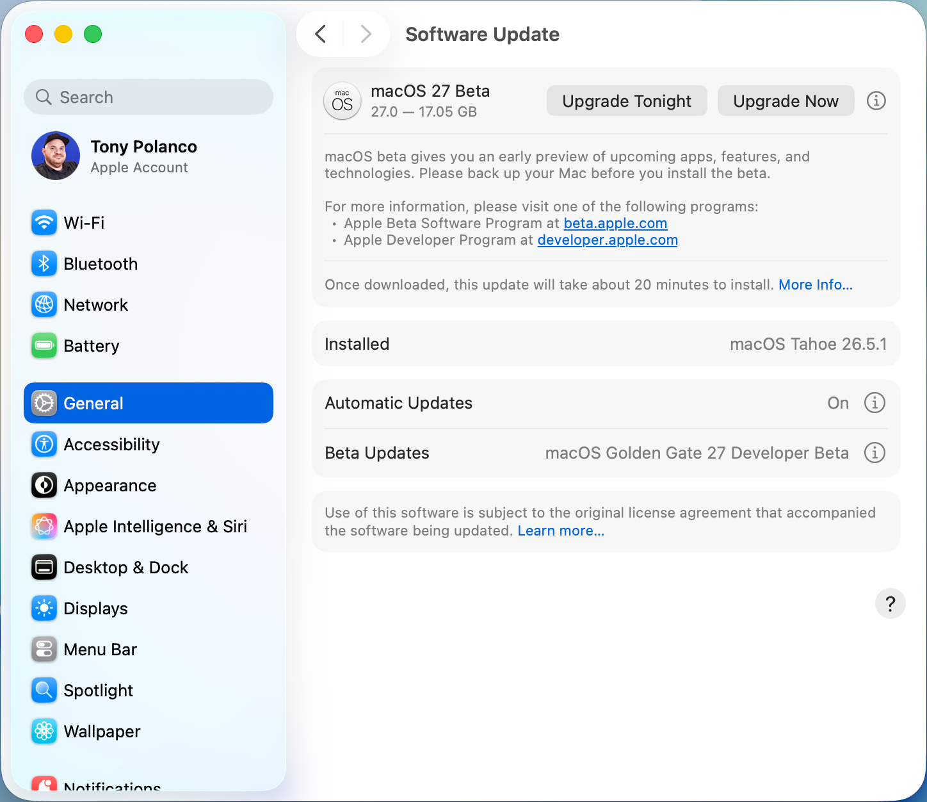The width and height of the screenshot is (927, 802).
Task: Open Appearance settings in sidebar
Action: (149, 486)
